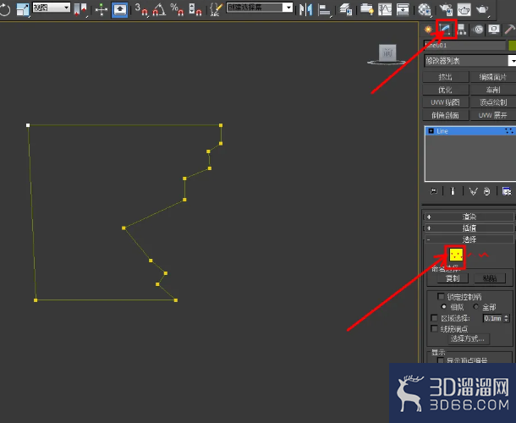This screenshot has width=516, height=423.
Task: Click the Make Unique icon
Action: tap(473, 191)
